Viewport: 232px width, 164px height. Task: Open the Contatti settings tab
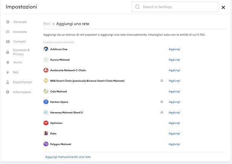19,42
